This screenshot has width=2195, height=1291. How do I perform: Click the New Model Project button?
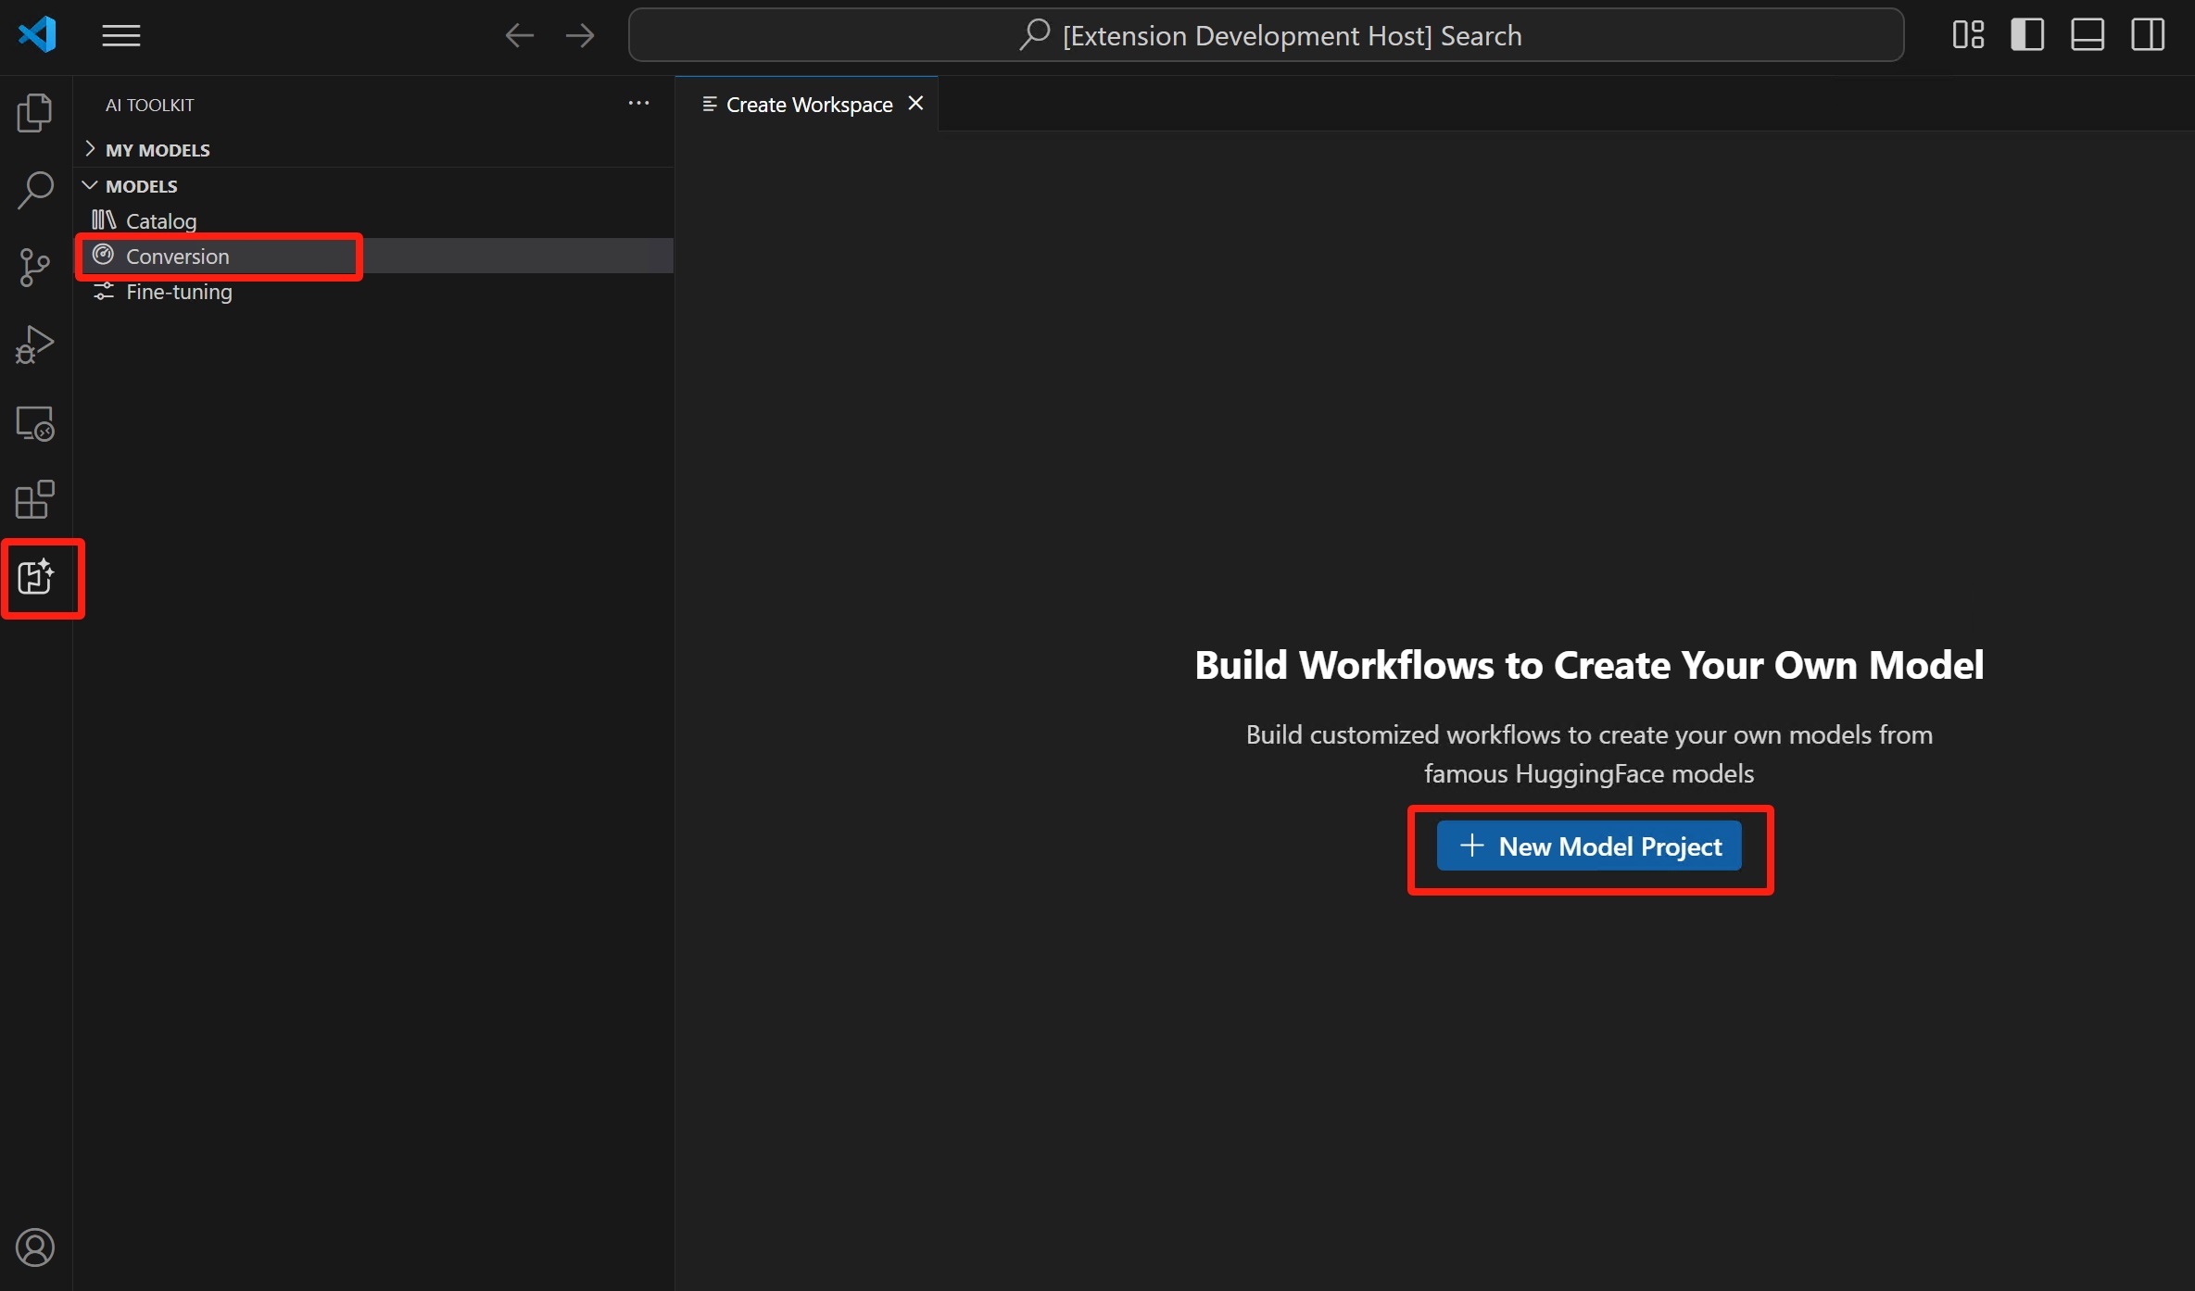click(x=1588, y=846)
